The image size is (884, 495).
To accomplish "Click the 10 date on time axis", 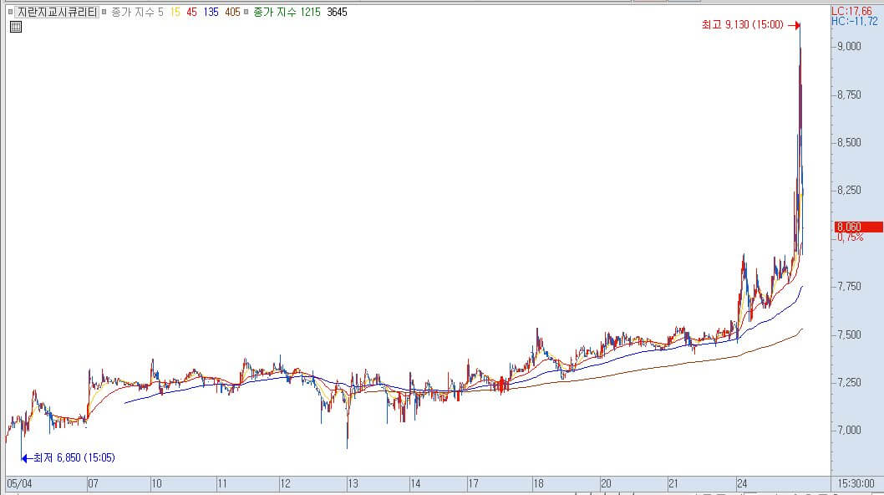I will [x=157, y=483].
